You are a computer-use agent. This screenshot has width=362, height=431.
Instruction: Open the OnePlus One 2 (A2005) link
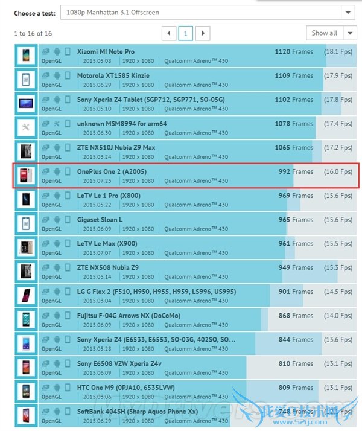pyautogui.click(x=112, y=171)
